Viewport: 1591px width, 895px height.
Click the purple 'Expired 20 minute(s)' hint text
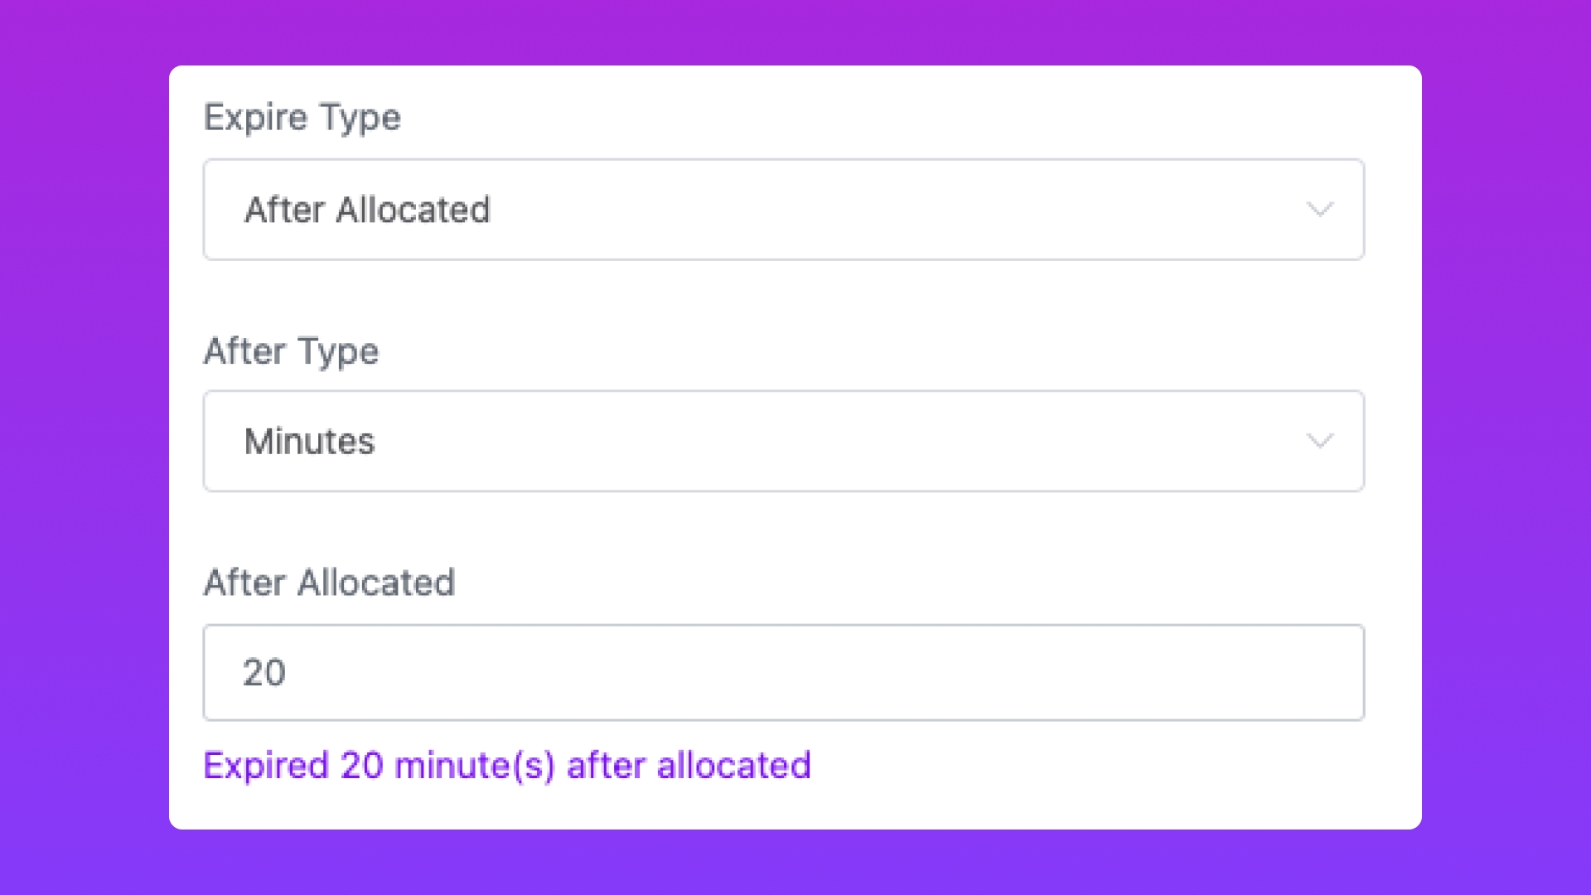(505, 765)
